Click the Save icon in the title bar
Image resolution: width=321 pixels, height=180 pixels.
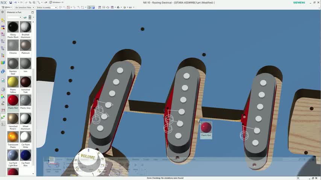point(11,3)
